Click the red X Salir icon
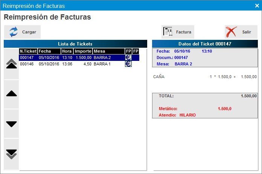262x174 pixels. (x=231, y=32)
